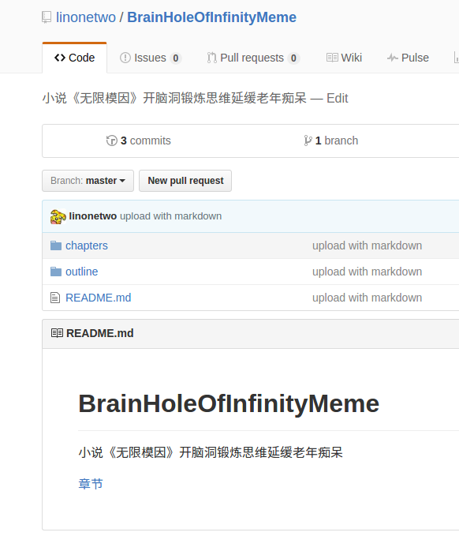The image size is (459, 536).
Task: Click the linonetwo avatar in commit bar
Action: [x=58, y=216]
